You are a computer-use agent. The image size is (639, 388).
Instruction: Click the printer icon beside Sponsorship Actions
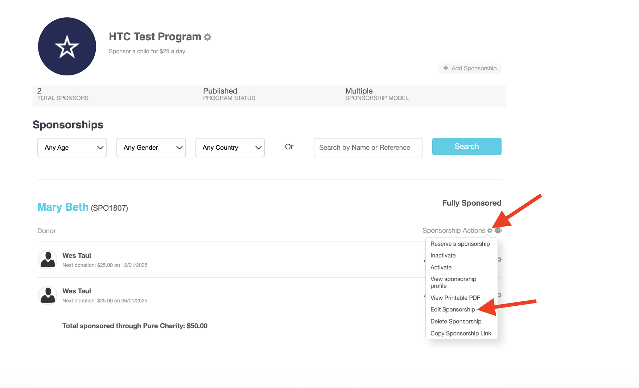[498, 231]
